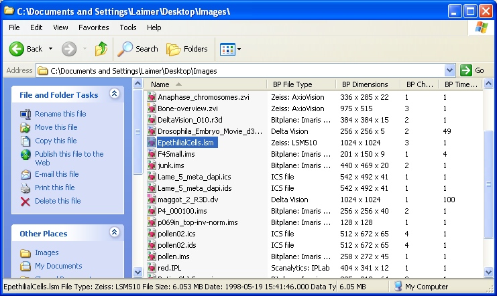Click the Move this file icon
Image resolution: width=497 pixels, height=296 pixels.
click(x=25, y=128)
